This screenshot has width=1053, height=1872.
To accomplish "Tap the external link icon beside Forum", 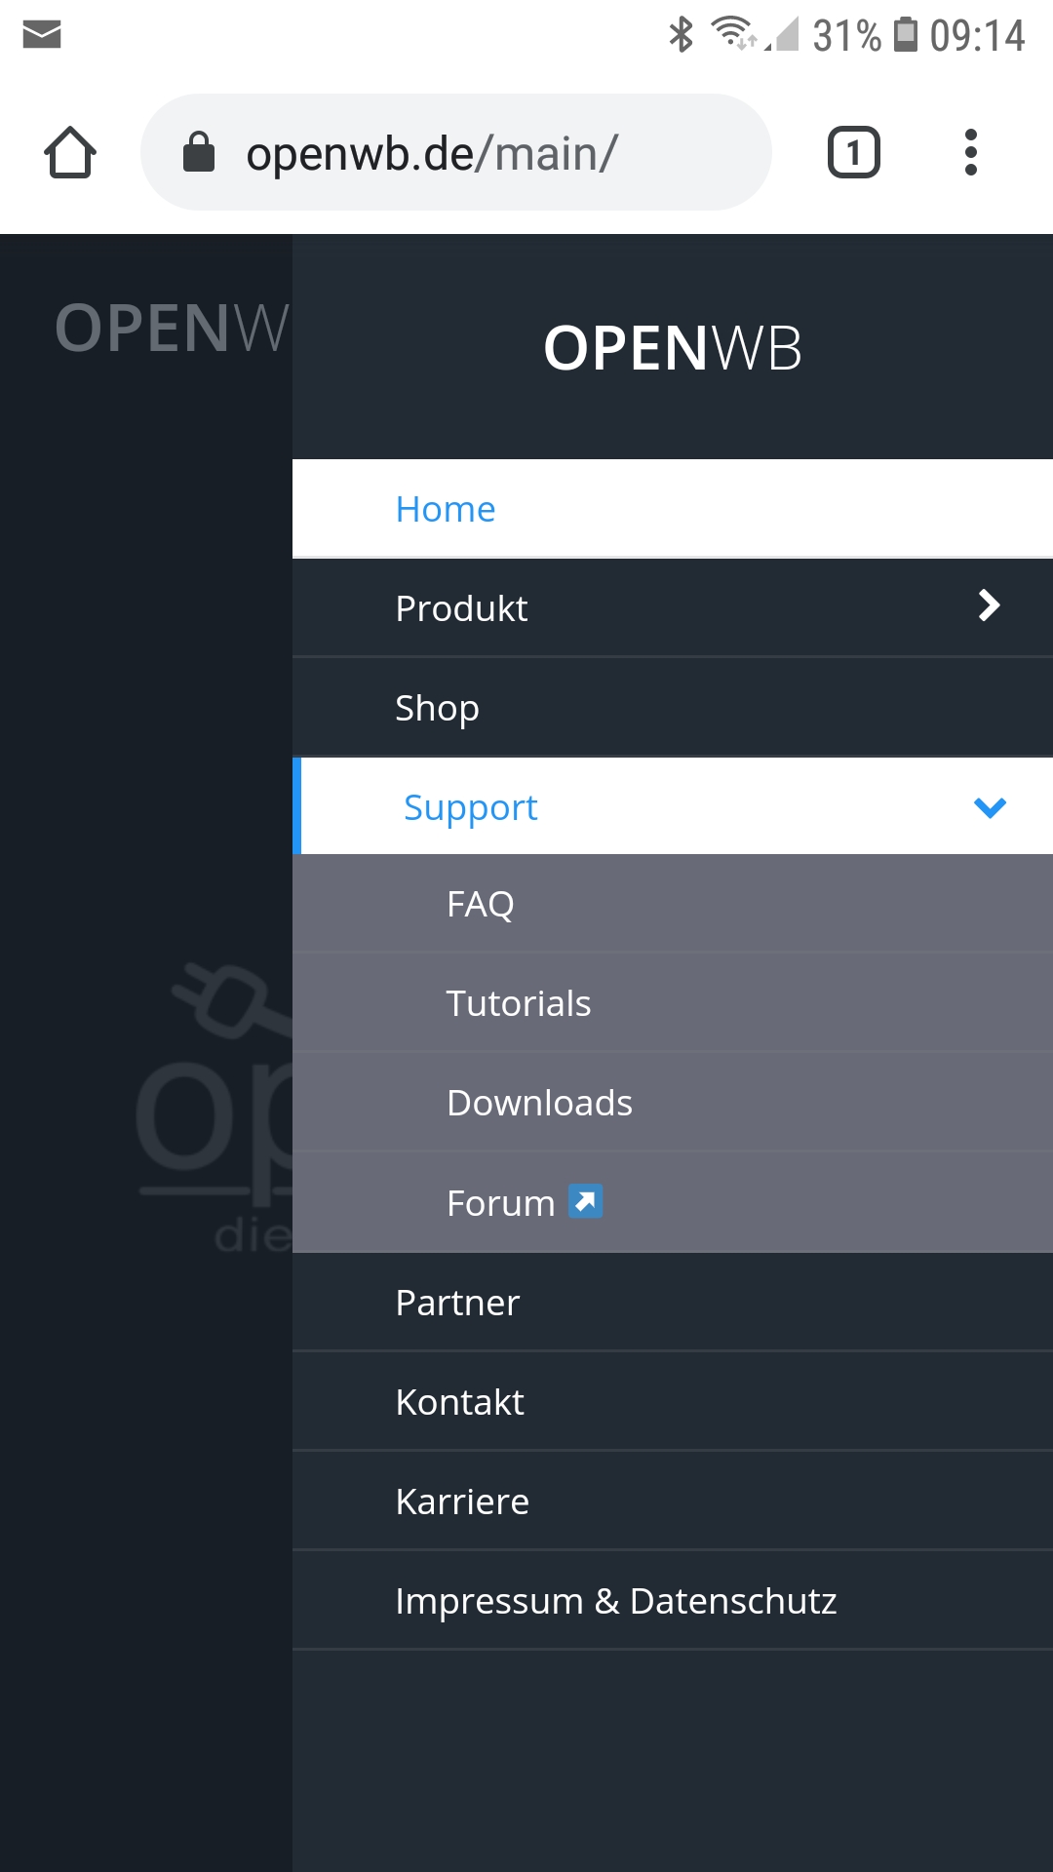I will [x=585, y=1201].
